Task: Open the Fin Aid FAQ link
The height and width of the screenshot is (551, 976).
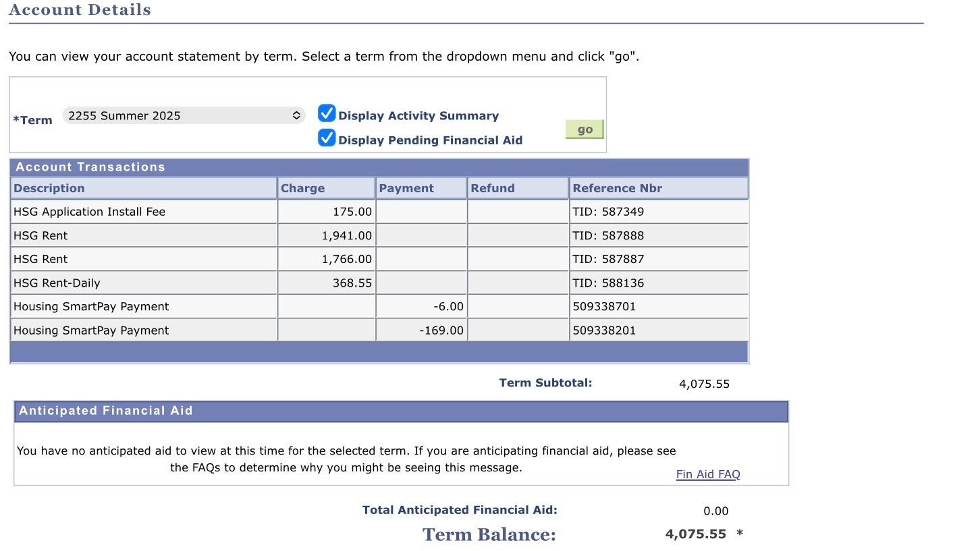Action: point(708,474)
